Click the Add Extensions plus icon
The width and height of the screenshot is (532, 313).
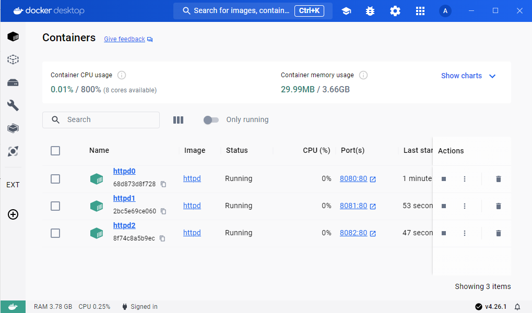tap(13, 214)
